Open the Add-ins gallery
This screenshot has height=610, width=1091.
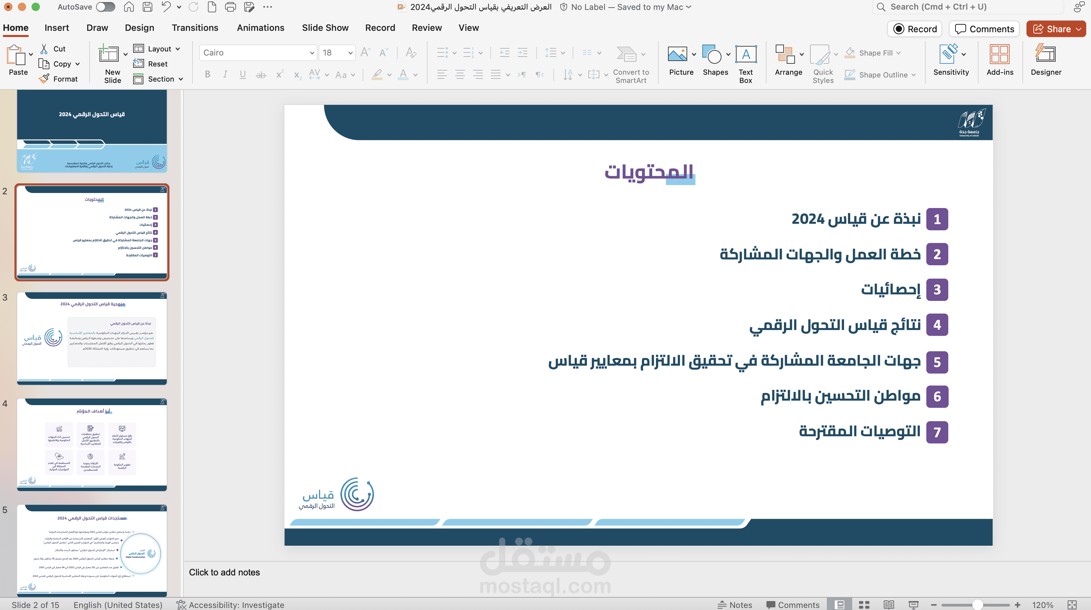click(999, 60)
